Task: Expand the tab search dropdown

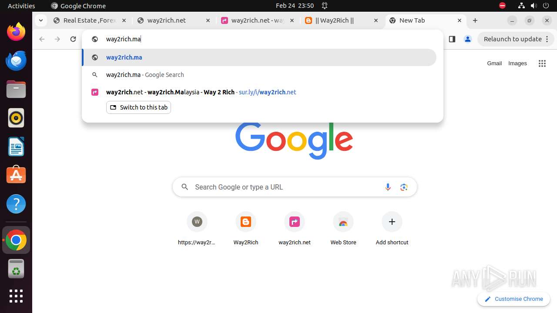Action: 40,20
